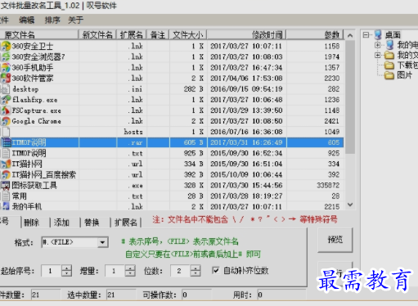This screenshot has height=306, width=418.
Task: Click the 选中数量 value field
Action: point(121,295)
